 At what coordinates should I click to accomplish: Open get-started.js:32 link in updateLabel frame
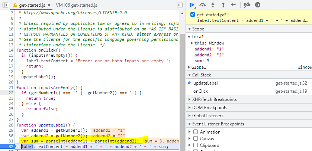click(x=291, y=83)
